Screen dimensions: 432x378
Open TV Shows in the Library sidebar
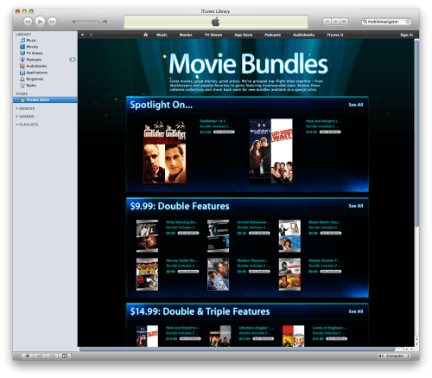pos(35,53)
